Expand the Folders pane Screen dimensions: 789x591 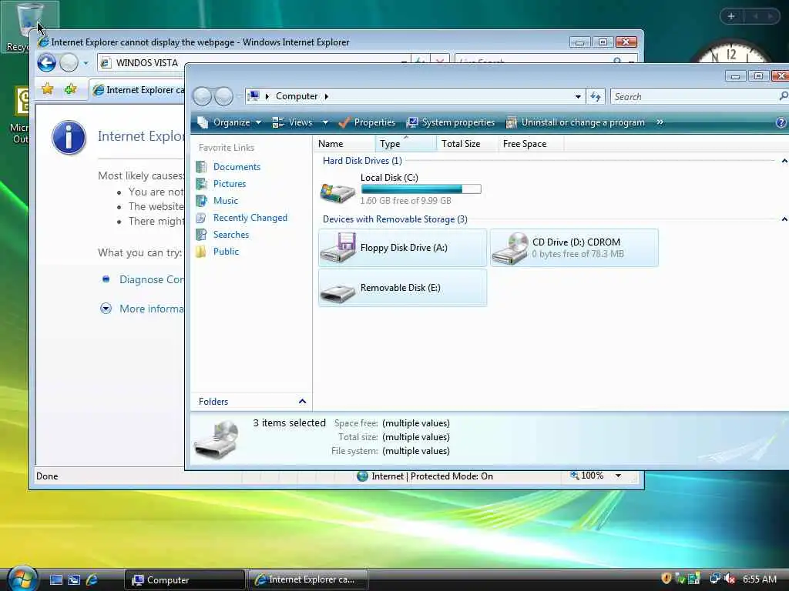coord(302,401)
